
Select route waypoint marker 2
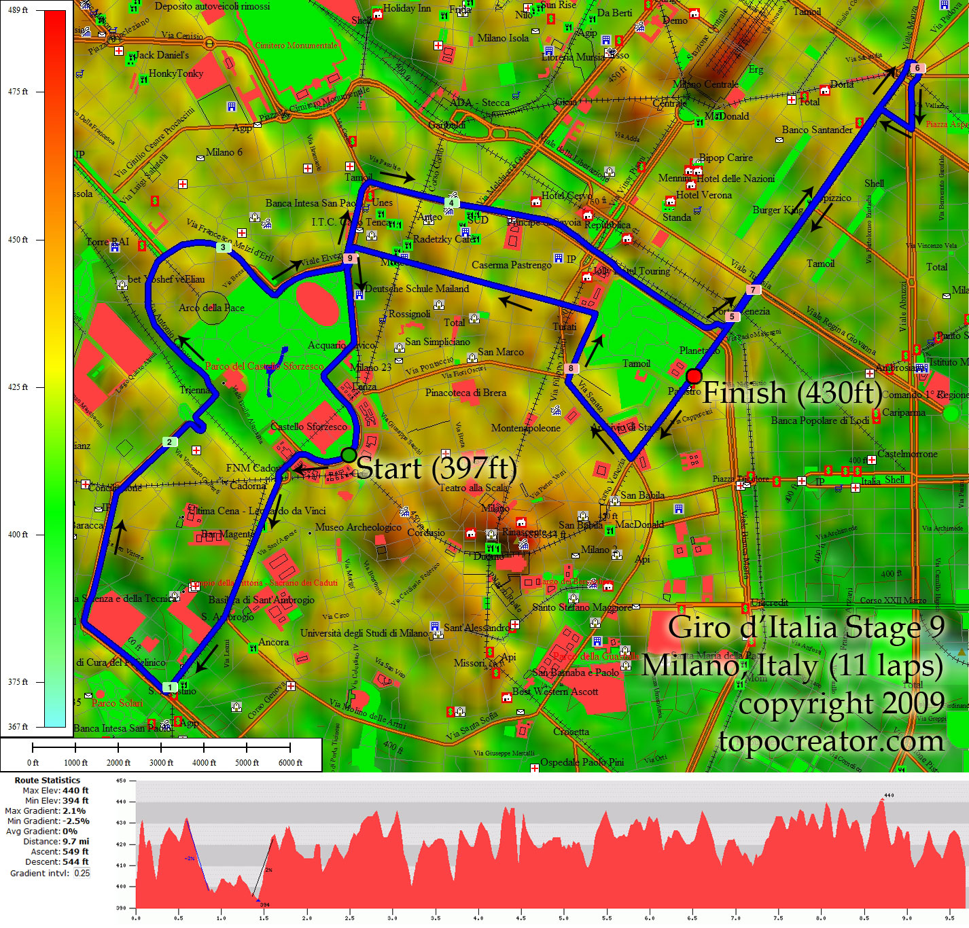[x=169, y=442]
